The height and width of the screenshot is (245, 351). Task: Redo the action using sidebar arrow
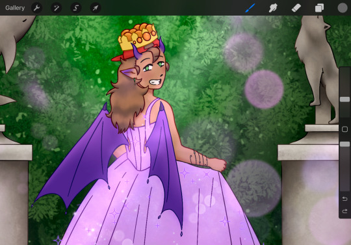pos(344,211)
